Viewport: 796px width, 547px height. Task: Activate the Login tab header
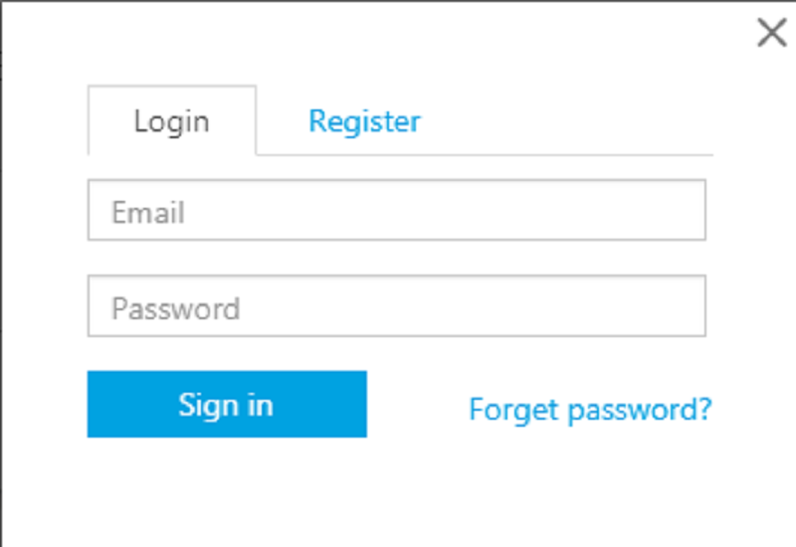(x=172, y=120)
